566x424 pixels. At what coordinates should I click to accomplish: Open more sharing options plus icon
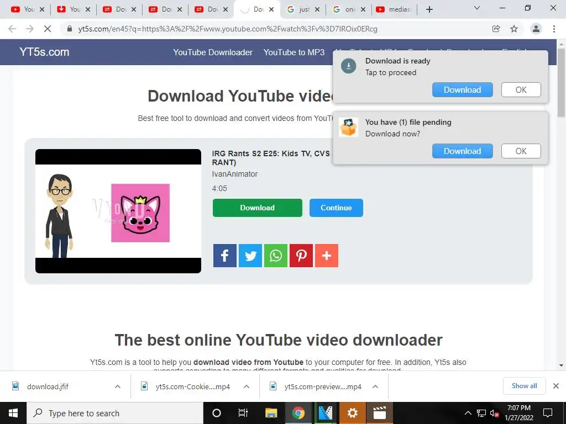[326, 256]
